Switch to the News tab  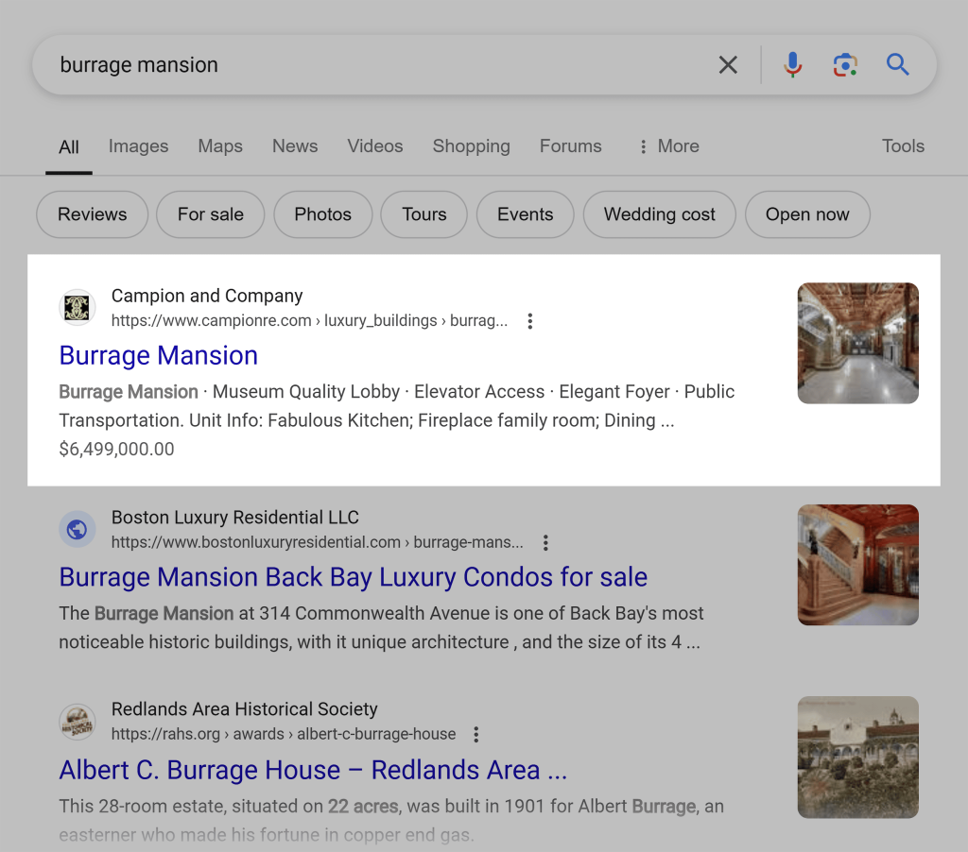coord(295,146)
